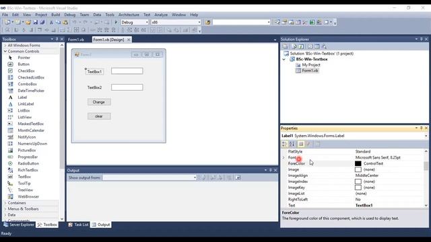
Task: Click the Image property (none) swatch
Action: [x=358, y=169]
